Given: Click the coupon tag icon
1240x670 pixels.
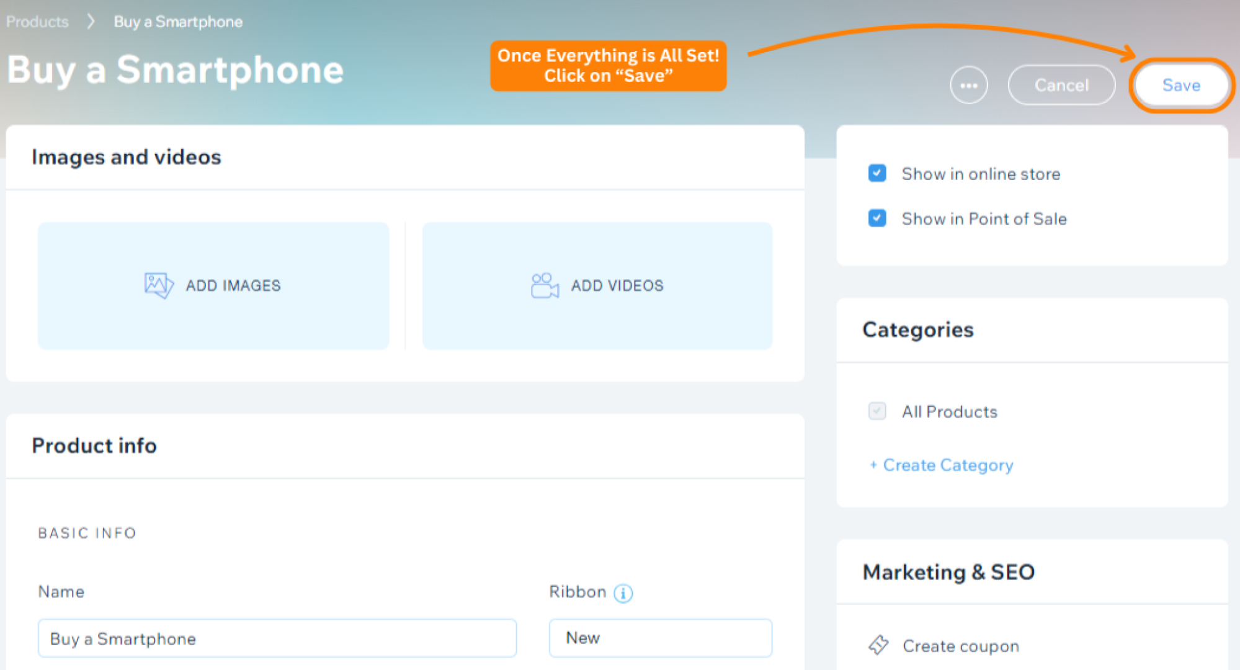Looking at the screenshot, I should click(x=878, y=645).
